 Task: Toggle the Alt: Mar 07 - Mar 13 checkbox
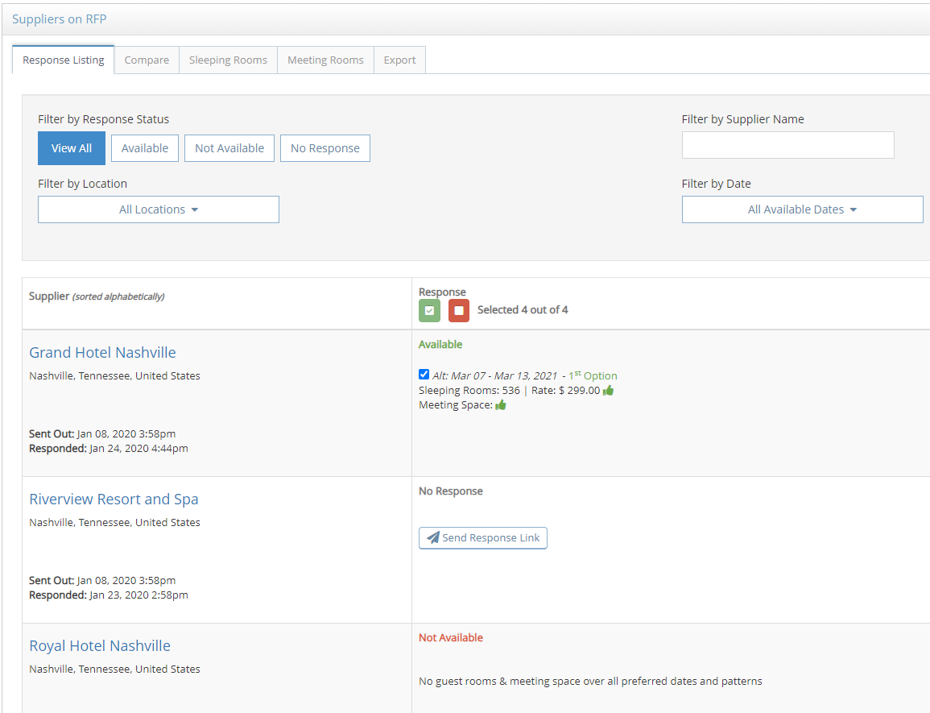[424, 375]
